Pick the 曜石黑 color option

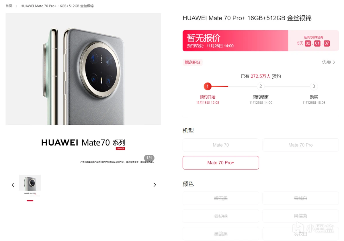[221, 198]
